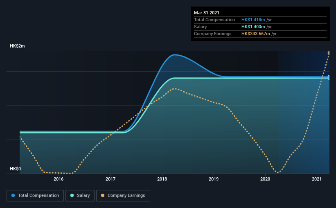Click the orange Company Earnings legend dot
The height and width of the screenshot is (208, 336).
pos(103,195)
